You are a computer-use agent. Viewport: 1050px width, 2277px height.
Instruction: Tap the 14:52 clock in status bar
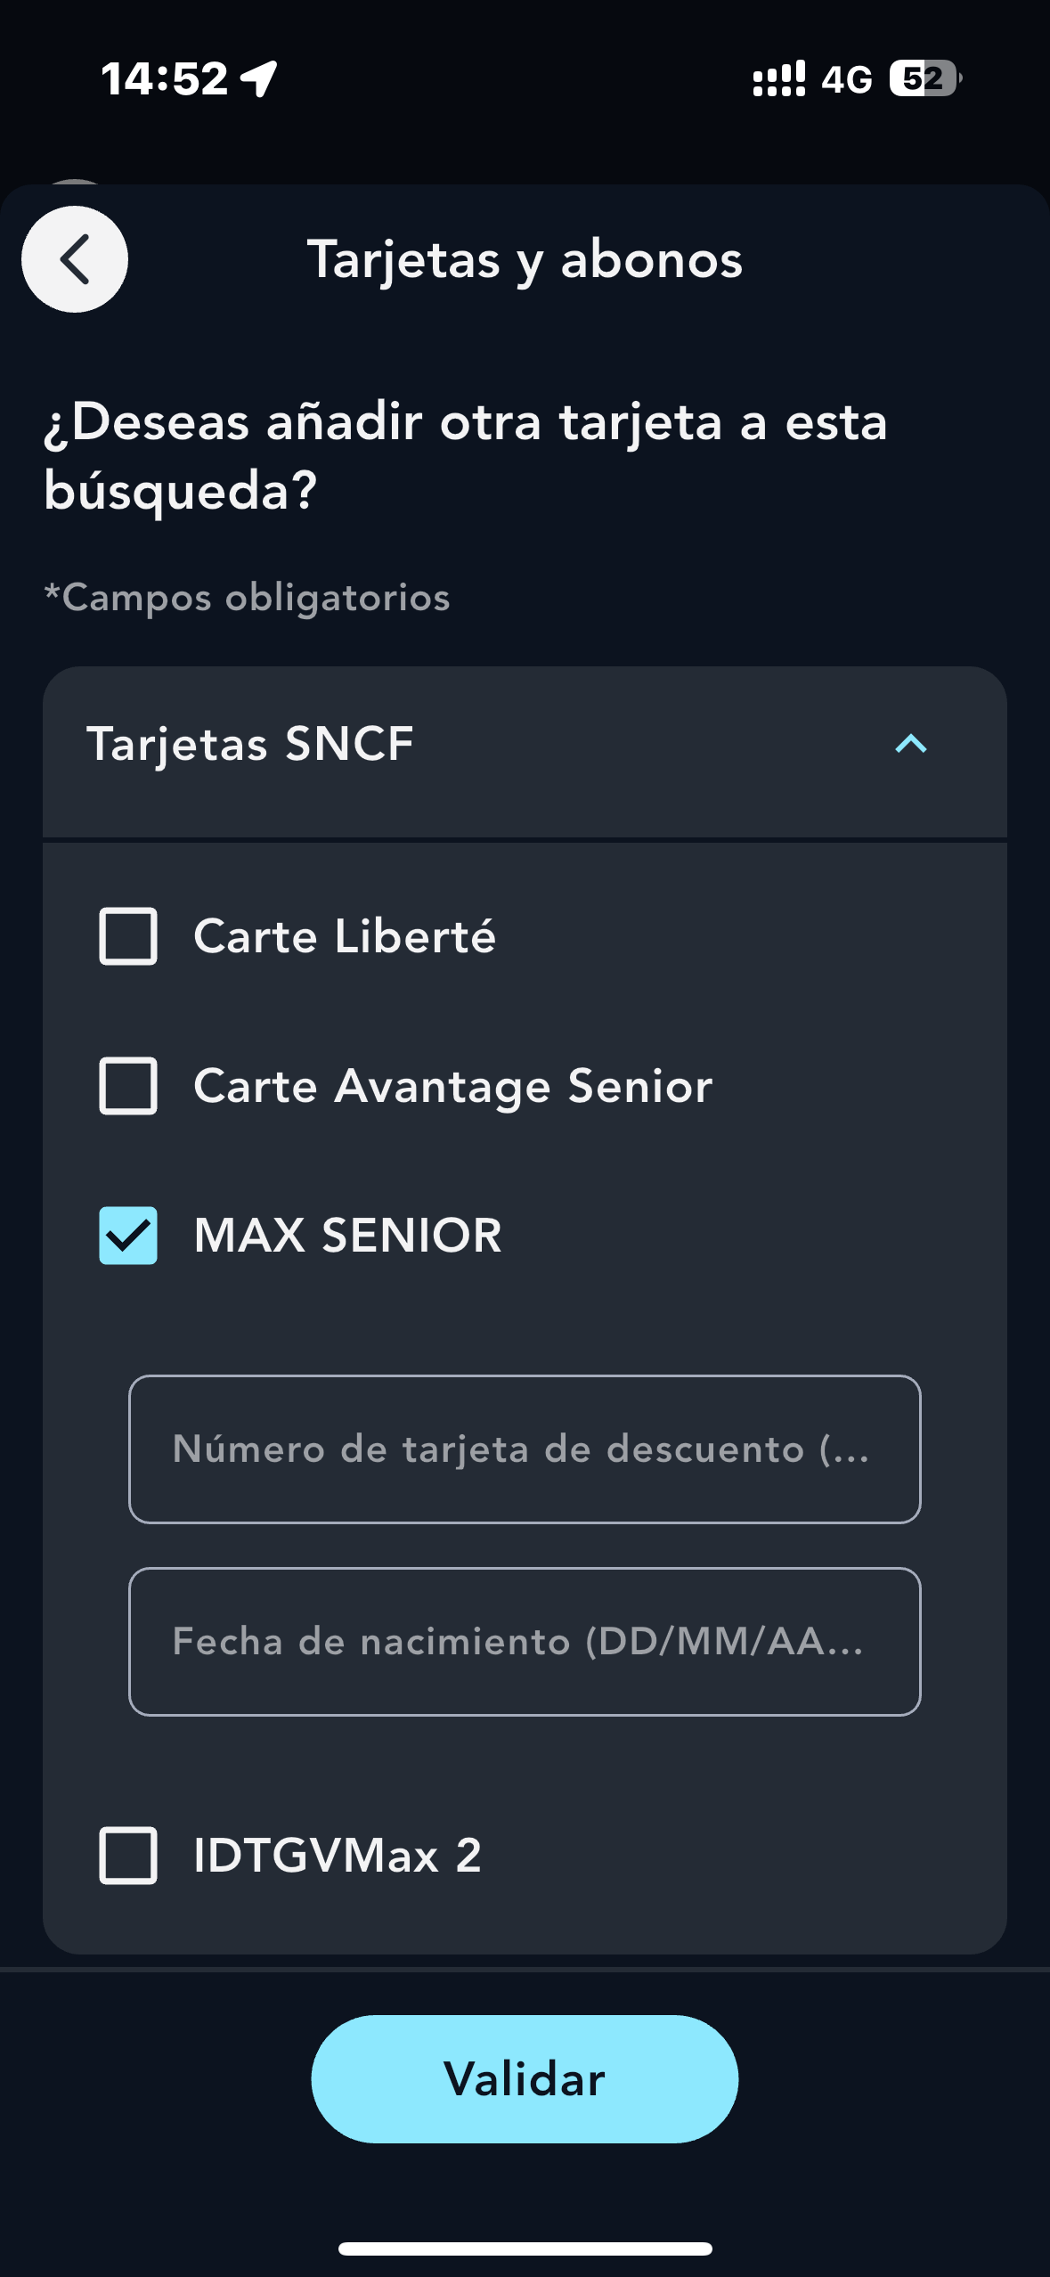click(165, 78)
